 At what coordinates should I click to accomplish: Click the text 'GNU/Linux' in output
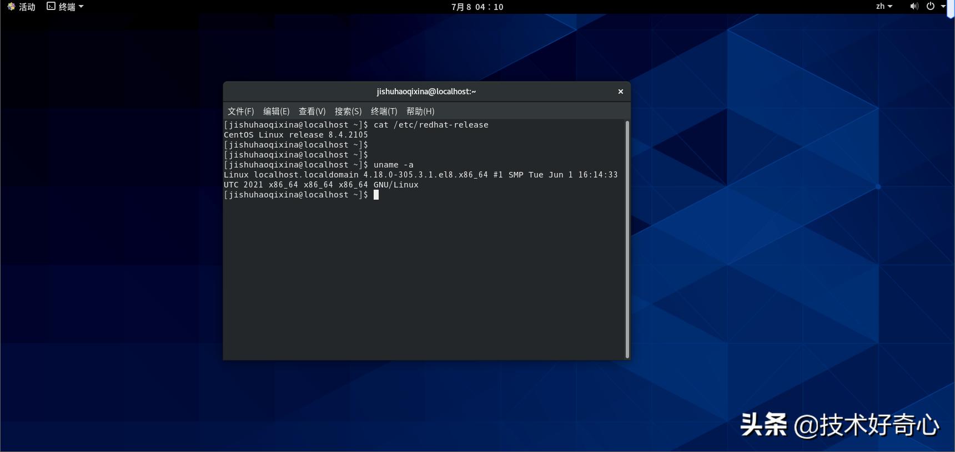click(x=396, y=185)
